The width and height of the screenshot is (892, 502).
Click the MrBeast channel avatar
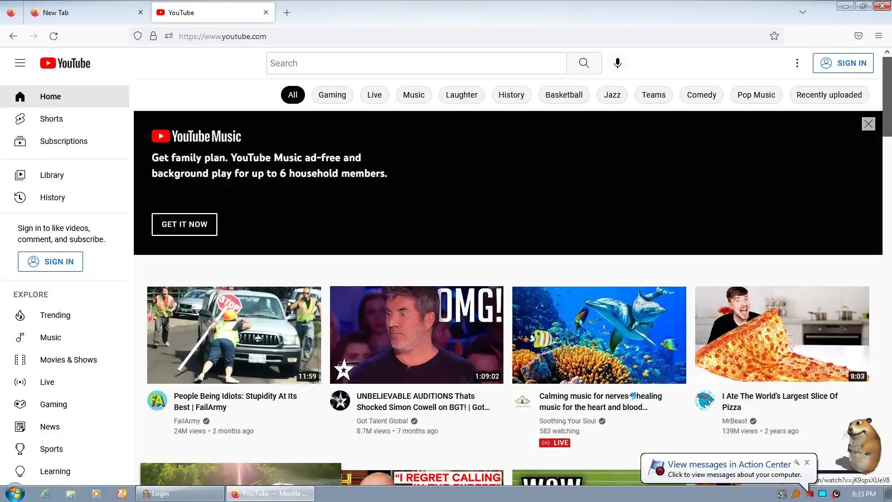[x=705, y=400]
